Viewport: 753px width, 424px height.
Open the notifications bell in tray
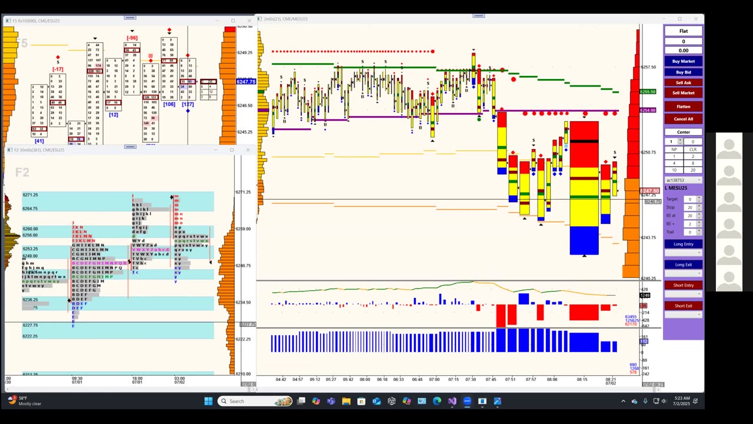coord(696,401)
